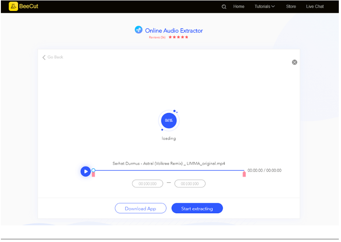Image resolution: width=341 pixels, height=242 pixels.
Task: Open Reviews (56) link
Action: (157, 37)
